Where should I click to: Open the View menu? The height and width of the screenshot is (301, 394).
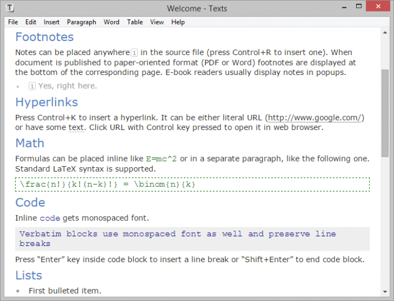157,22
